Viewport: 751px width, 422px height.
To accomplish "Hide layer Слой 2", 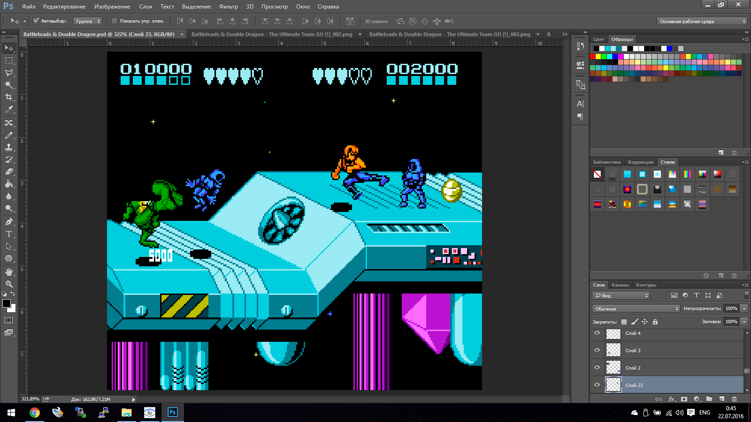I will click(x=597, y=368).
